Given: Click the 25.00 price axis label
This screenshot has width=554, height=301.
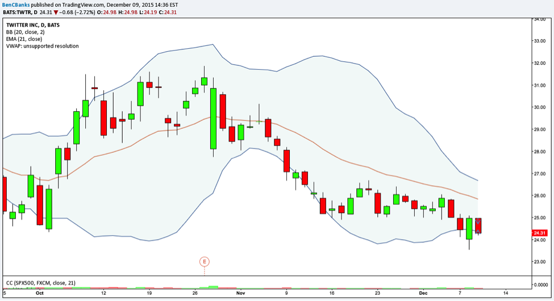Looking at the screenshot, I should coord(540,218).
